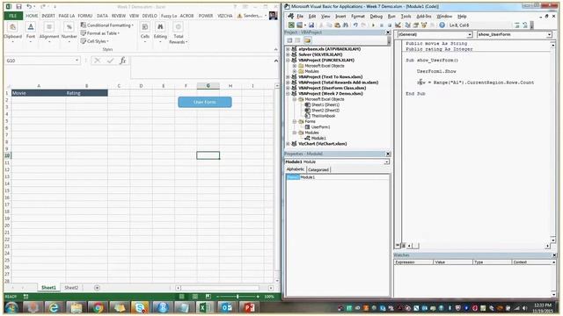Open the VBA Help question mark icon
563x316 pixels.
click(x=442, y=25)
